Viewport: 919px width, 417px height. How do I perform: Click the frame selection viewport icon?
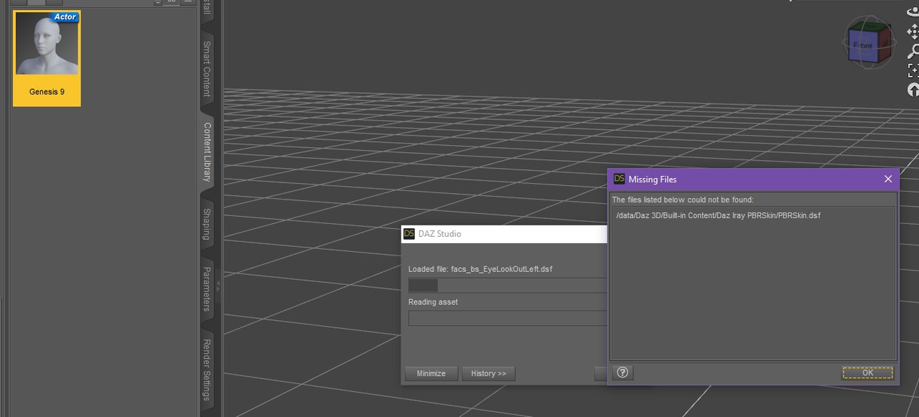(x=913, y=70)
